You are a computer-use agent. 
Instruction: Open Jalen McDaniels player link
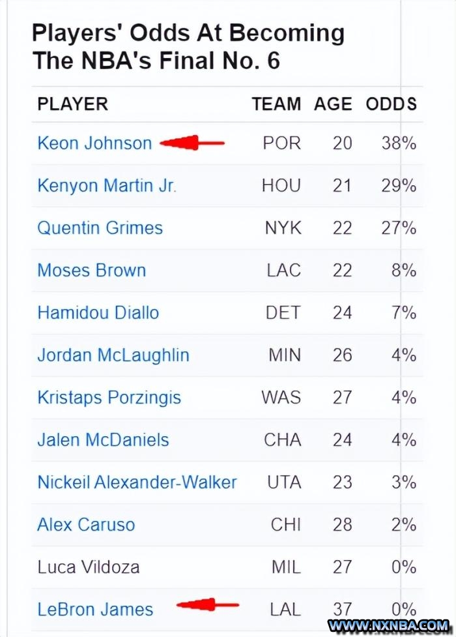[103, 440]
